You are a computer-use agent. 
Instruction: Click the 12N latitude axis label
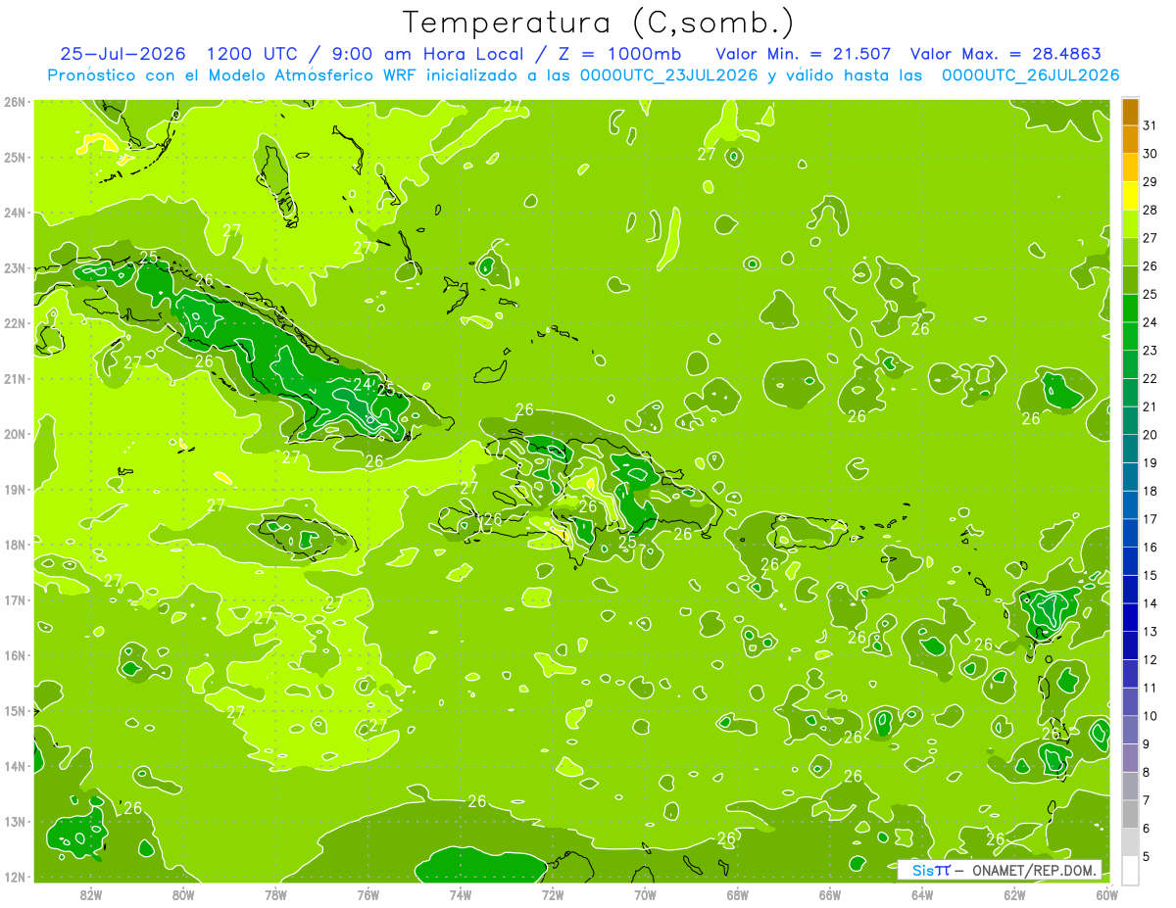click(15, 877)
